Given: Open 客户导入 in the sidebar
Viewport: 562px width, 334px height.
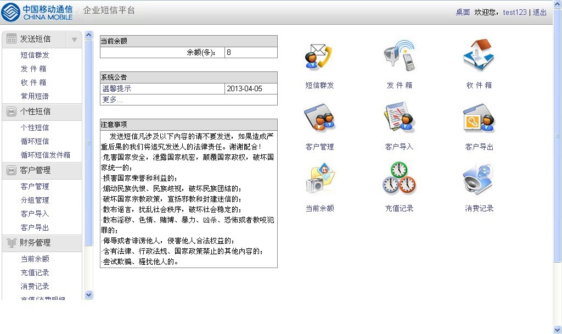Looking at the screenshot, I should tap(35, 214).
